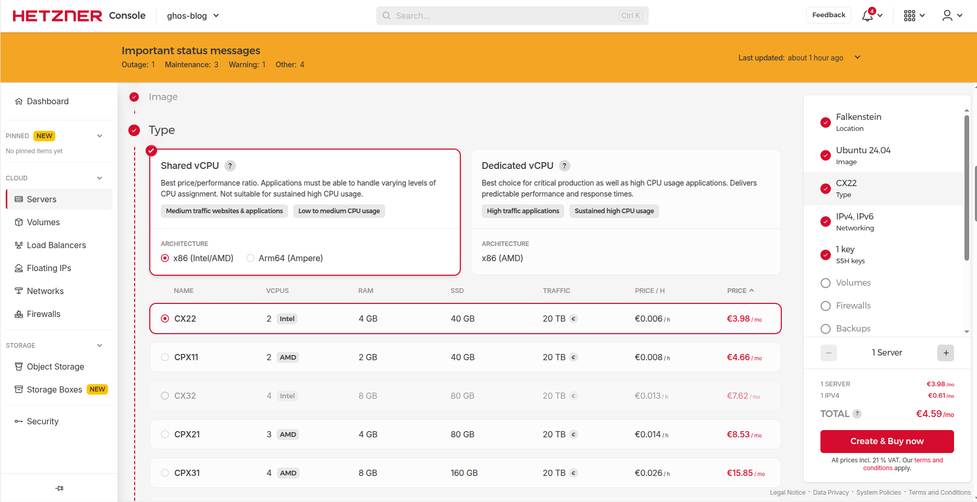The width and height of the screenshot is (977, 502).
Task: Collapse the CLOUD sidebar section
Action: point(100,178)
